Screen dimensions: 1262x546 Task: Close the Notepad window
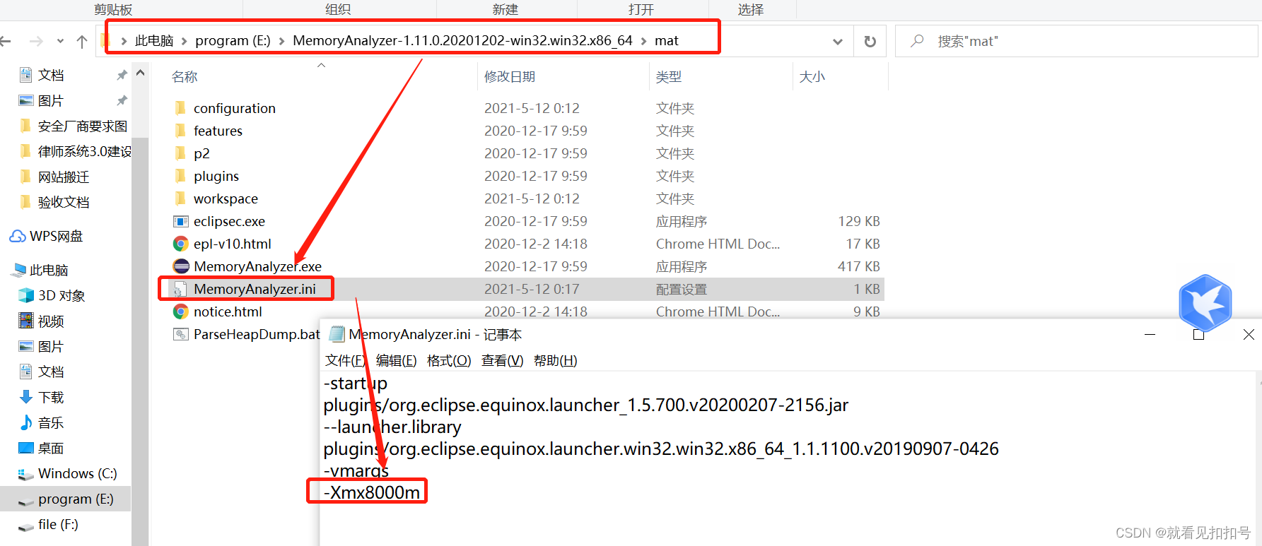(1249, 334)
